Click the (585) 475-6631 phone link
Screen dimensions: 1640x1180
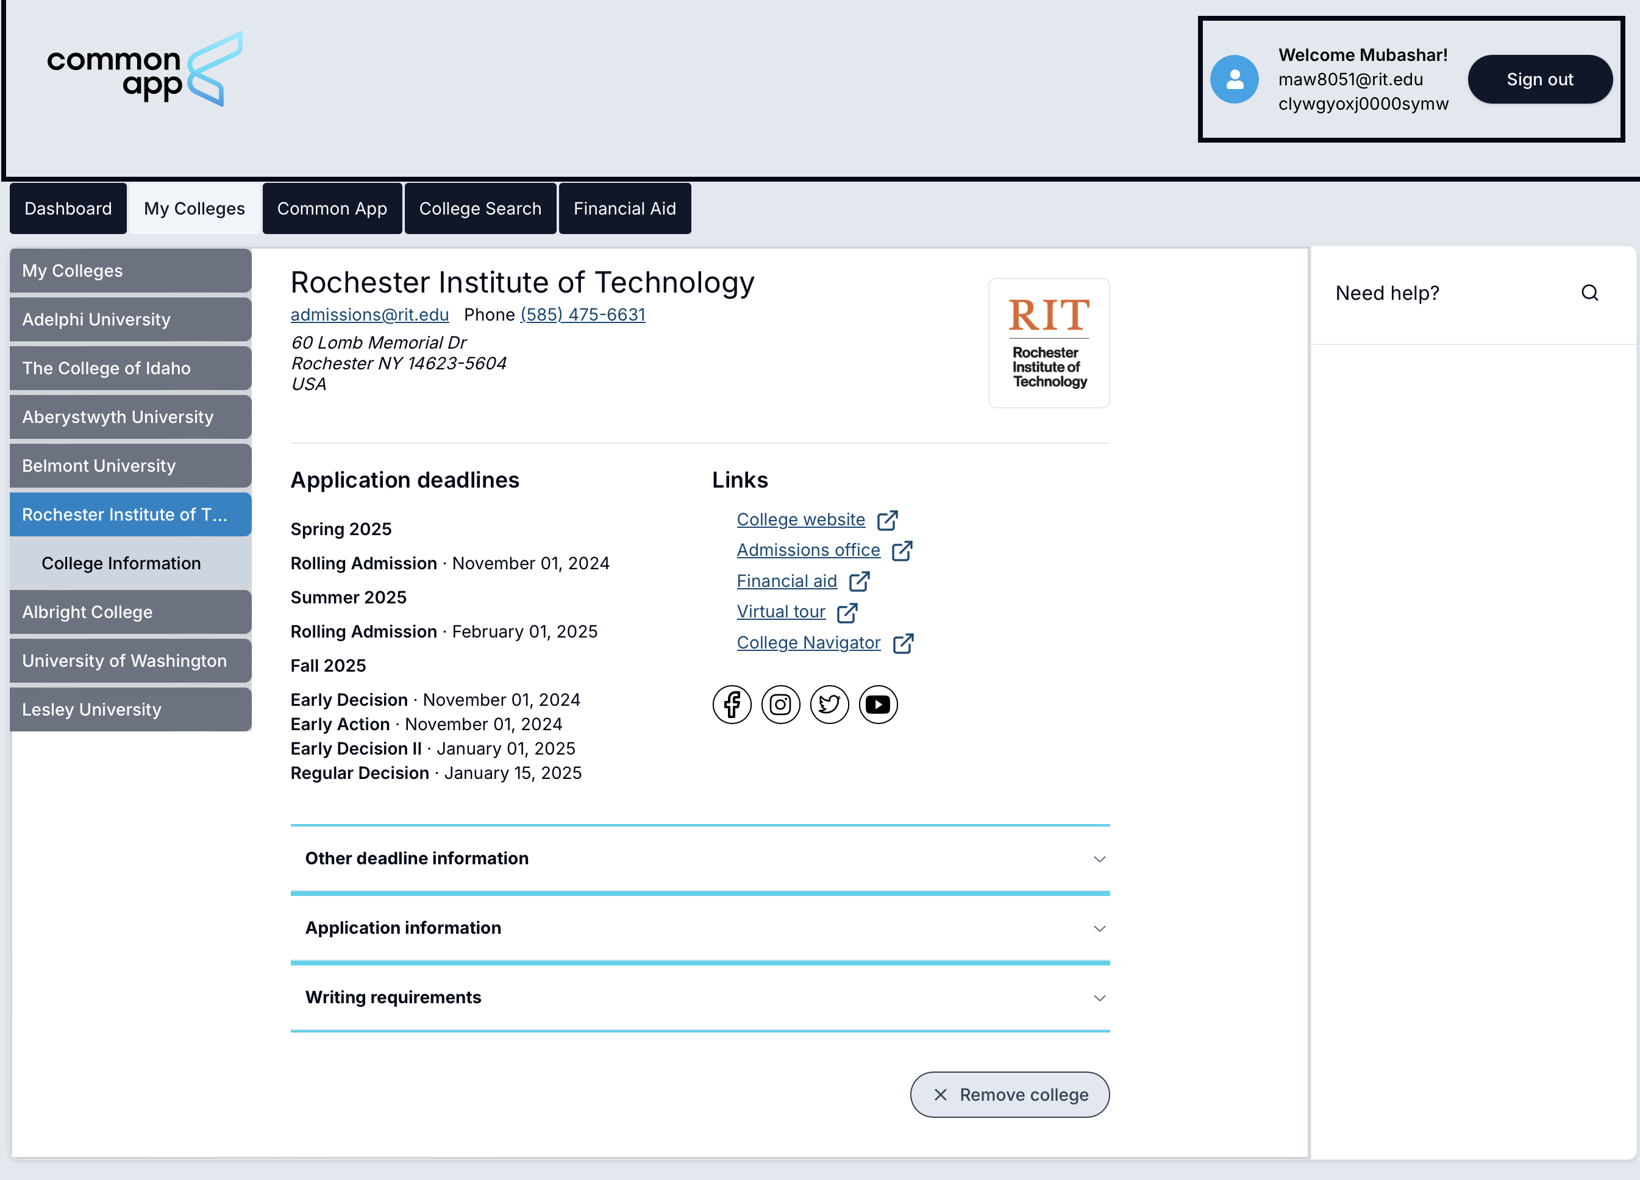(583, 315)
